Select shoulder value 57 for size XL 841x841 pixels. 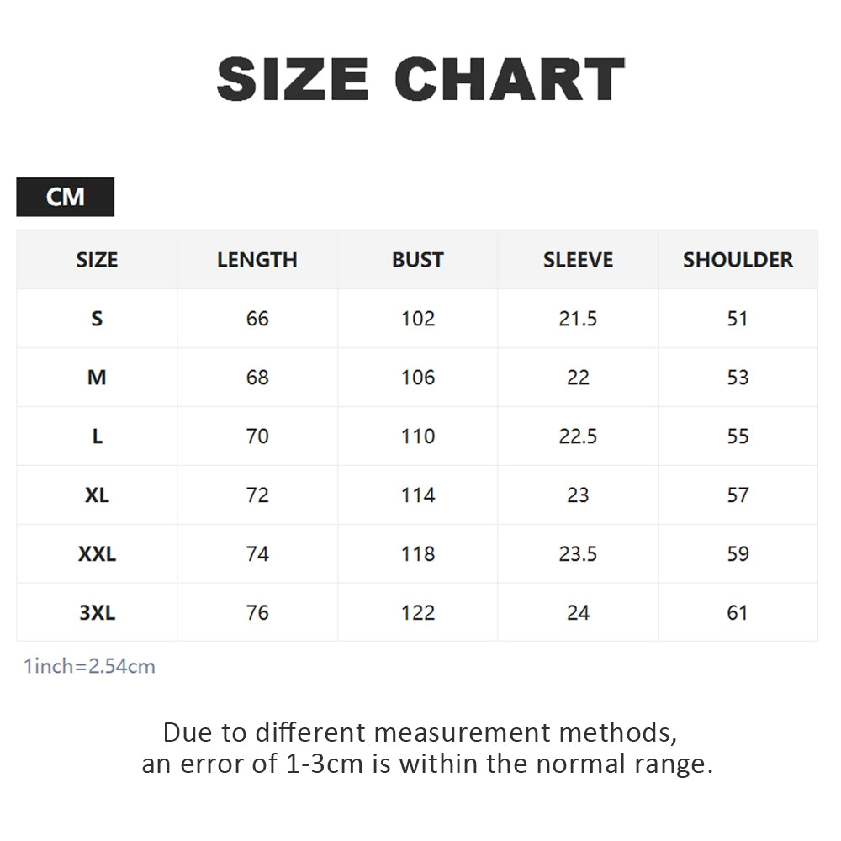click(738, 495)
